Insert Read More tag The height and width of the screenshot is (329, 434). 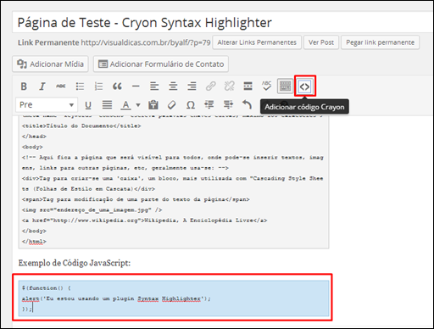pyautogui.click(x=248, y=86)
